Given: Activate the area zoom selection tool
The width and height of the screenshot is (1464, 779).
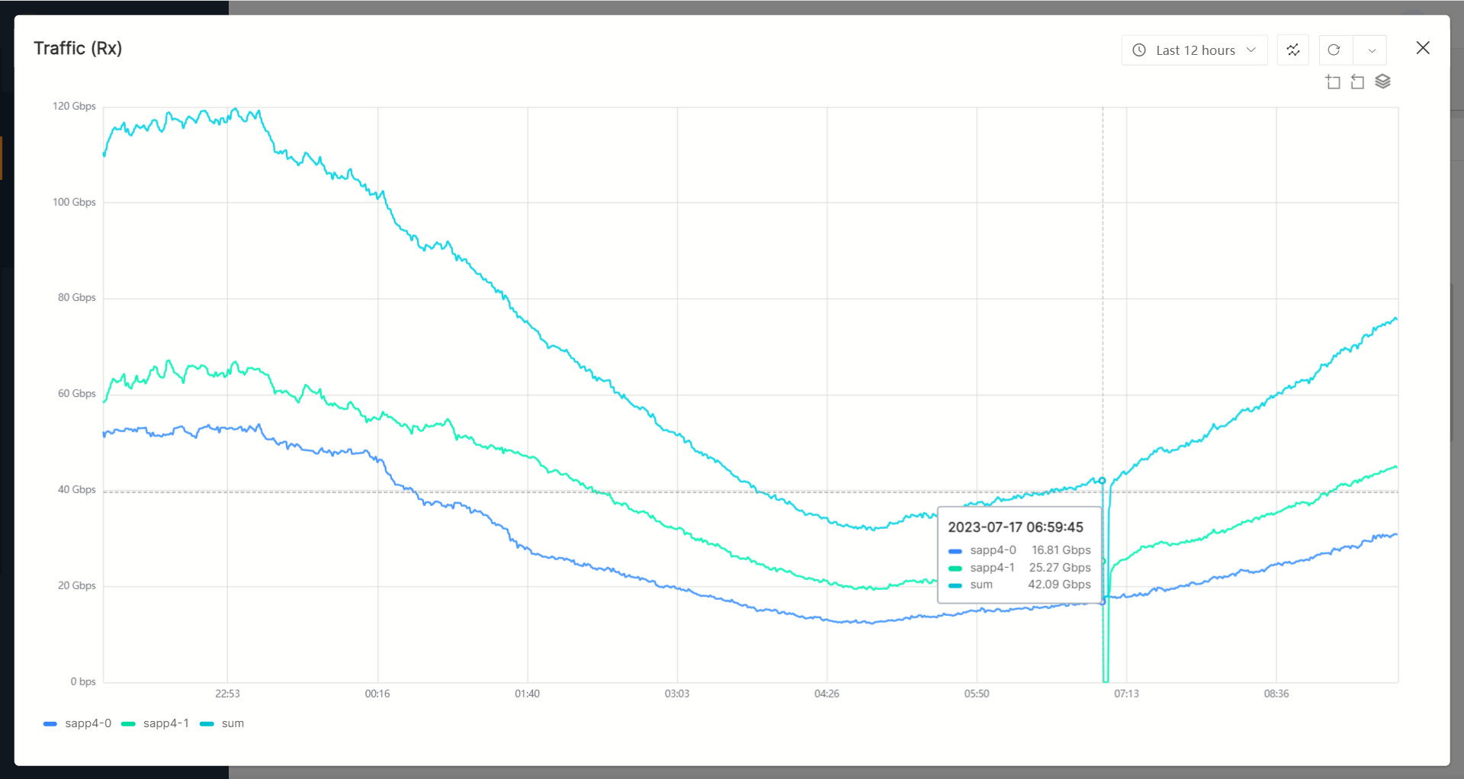Looking at the screenshot, I should [1333, 82].
